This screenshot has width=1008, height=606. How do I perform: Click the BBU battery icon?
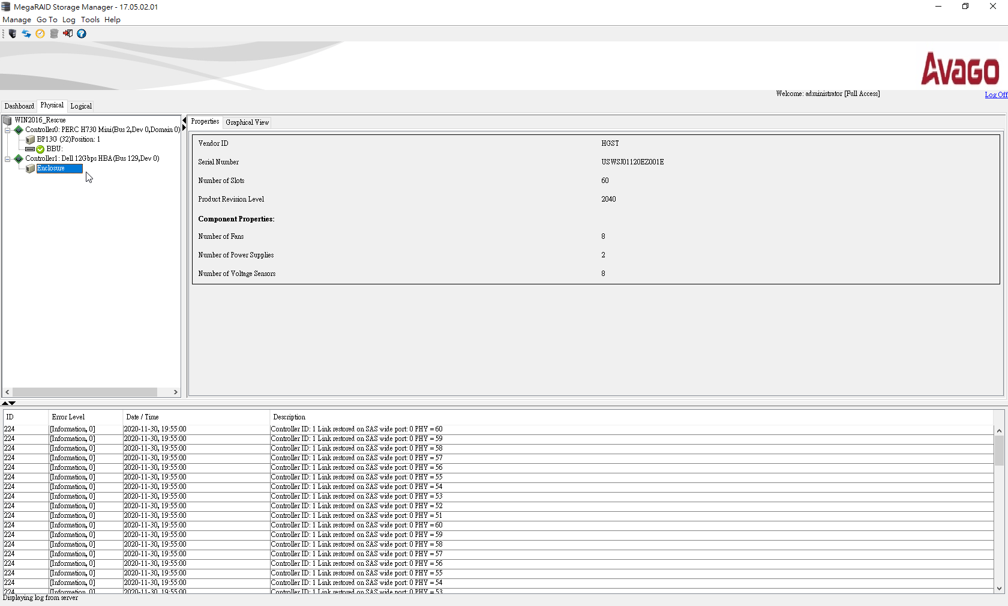tap(30, 149)
